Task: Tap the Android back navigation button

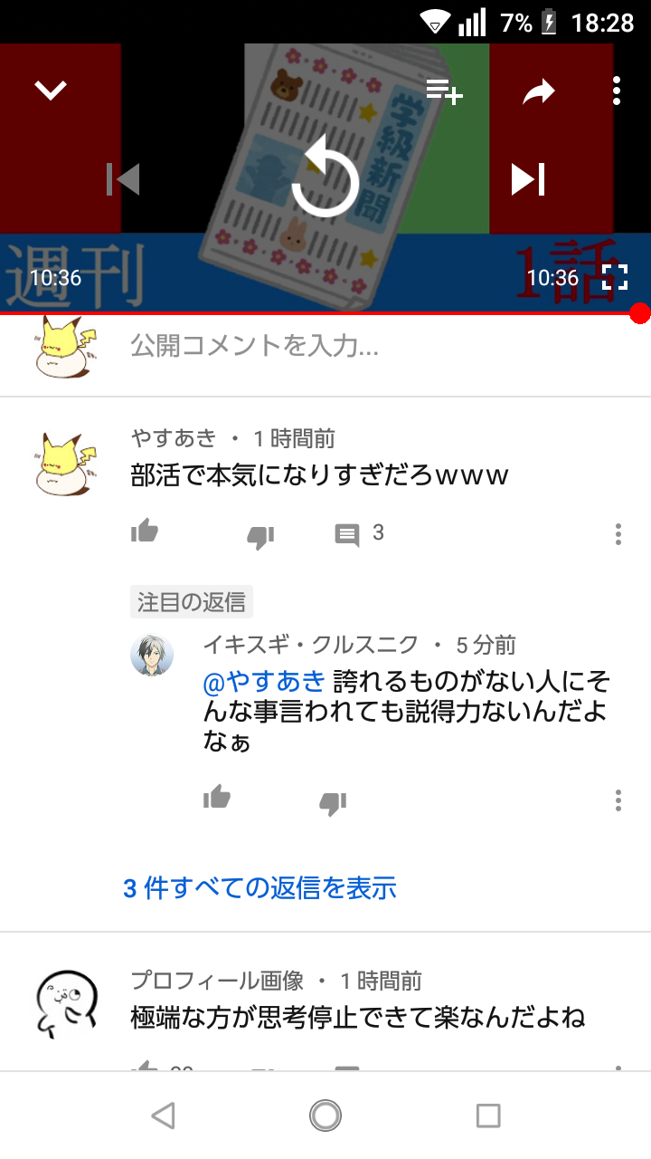Action: click(x=163, y=1116)
